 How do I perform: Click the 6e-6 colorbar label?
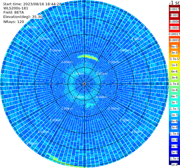point(174,71)
